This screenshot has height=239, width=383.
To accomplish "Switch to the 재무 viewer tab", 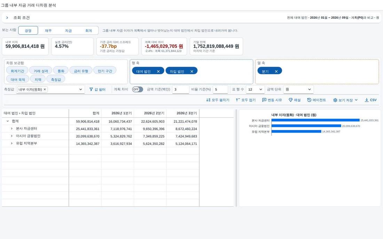I will pyautogui.click(x=48, y=31).
